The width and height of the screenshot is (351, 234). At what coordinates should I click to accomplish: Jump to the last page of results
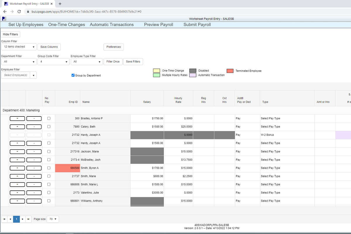[x=28, y=219]
